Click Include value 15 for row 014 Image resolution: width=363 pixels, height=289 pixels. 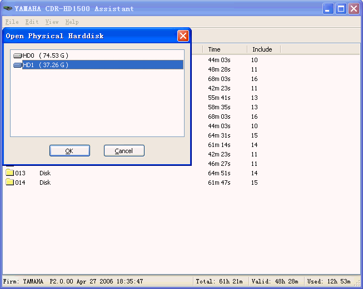pos(255,182)
